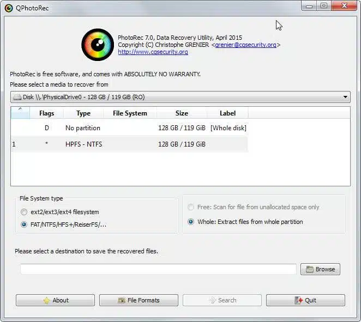The image size is (361, 322).
Task: Click the QPhotoRec title bar icon
Action: 9,7
